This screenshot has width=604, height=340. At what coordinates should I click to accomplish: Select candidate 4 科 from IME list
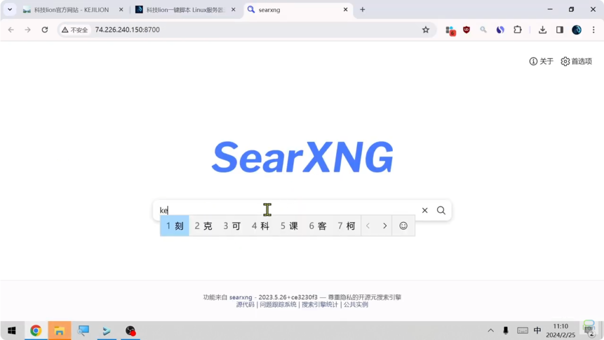point(261,225)
